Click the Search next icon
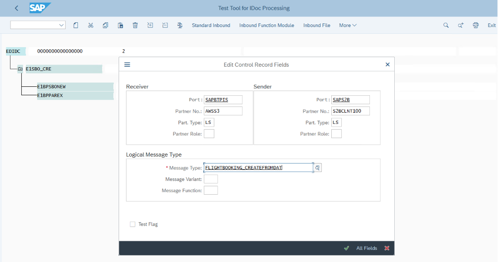The image size is (498, 262). [x=460, y=25]
